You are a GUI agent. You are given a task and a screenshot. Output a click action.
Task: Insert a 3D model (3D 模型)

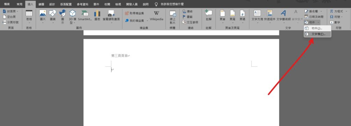[x=73, y=17]
